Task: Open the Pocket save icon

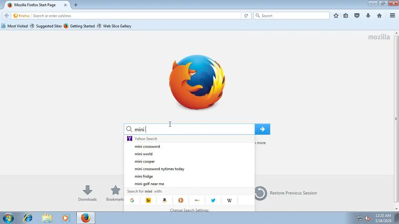Action: [357, 16]
